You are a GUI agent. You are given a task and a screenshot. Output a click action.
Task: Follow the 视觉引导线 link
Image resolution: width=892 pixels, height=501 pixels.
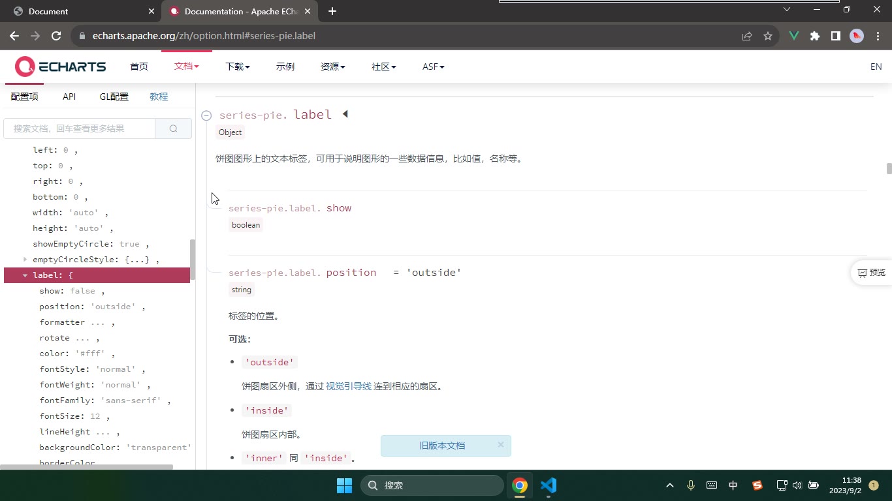pos(349,386)
